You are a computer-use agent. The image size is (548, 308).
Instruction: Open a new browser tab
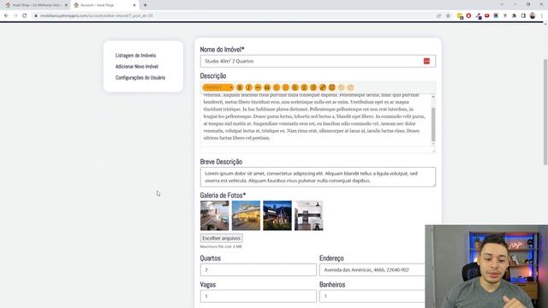pos(145,5)
